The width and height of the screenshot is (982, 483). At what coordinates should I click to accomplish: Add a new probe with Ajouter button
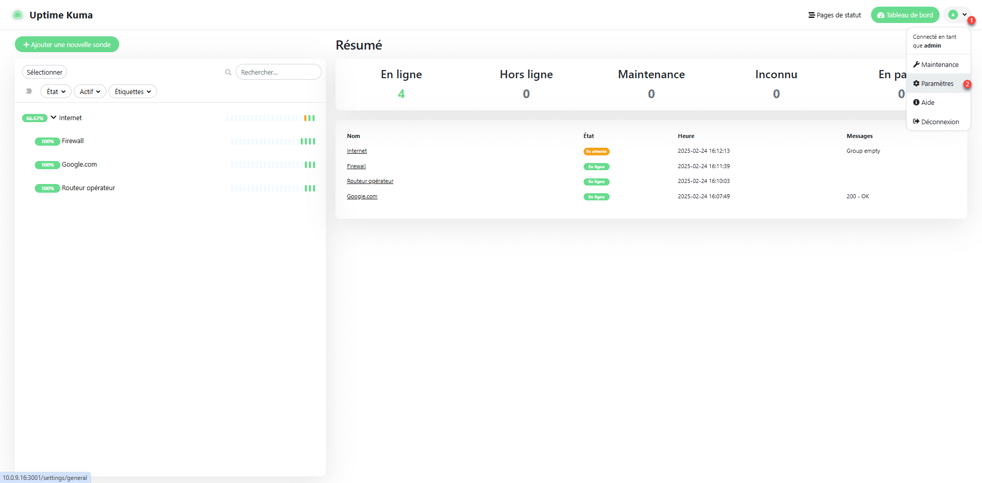[67, 45]
